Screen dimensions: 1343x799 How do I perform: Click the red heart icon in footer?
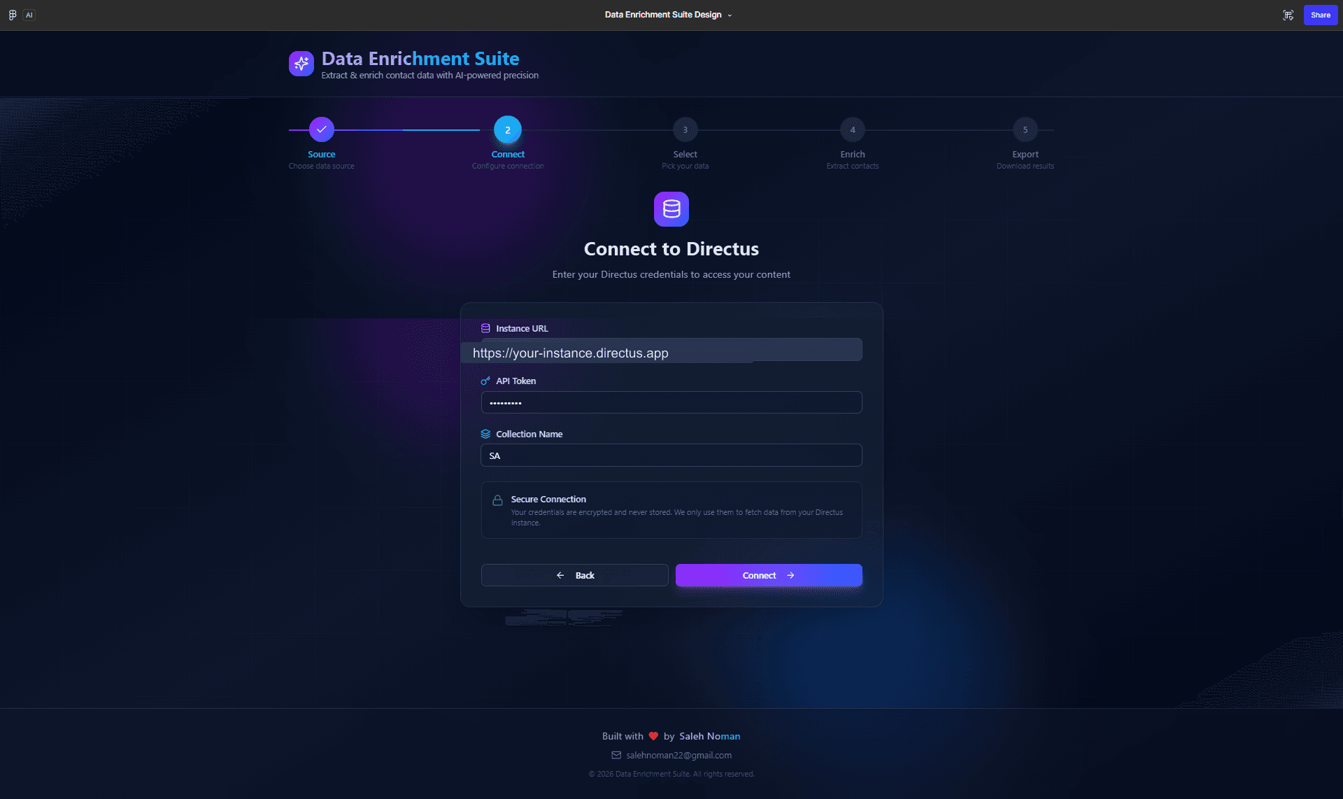click(x=653, y=736)
